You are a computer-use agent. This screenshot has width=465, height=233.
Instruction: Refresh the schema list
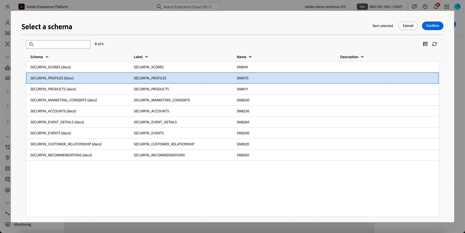[435, 44]
